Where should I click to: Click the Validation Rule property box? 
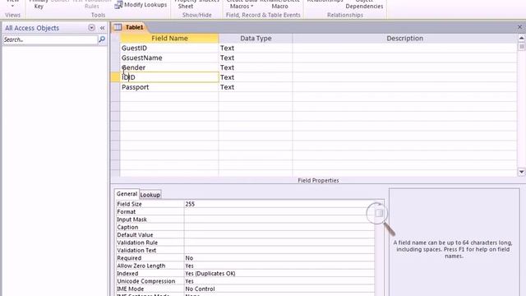pyautogui.click(x=279, y=243)
